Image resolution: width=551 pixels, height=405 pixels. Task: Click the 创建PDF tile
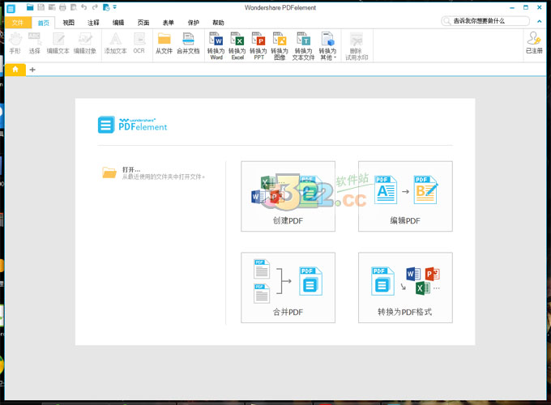click(x=288, y=196)
